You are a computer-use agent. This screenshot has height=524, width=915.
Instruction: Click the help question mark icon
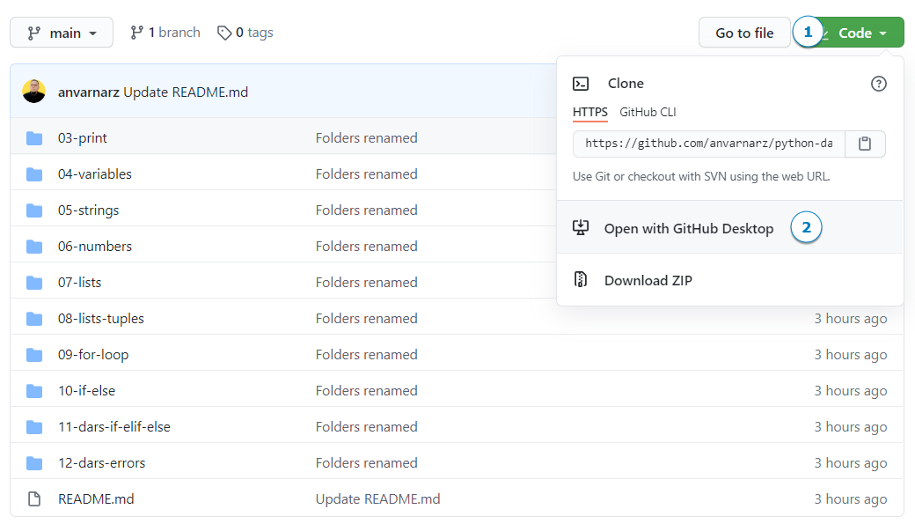[878, 84]
